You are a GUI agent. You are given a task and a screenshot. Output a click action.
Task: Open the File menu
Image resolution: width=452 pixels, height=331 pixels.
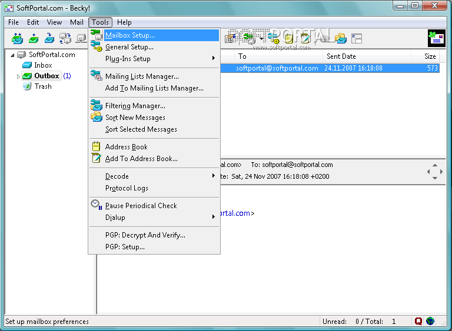14,22
